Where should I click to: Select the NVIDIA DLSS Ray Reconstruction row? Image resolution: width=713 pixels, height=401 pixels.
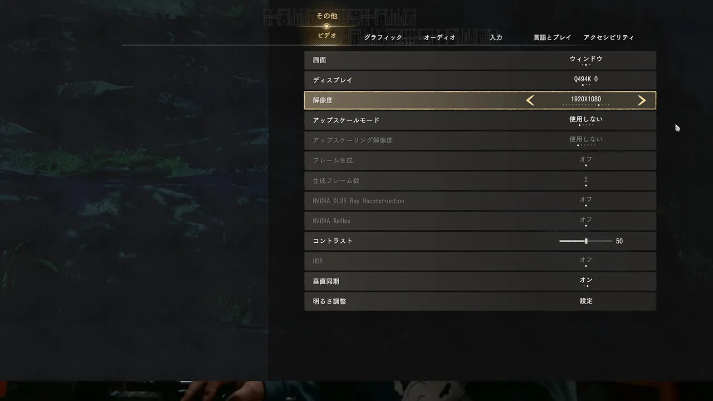click(x=480, y=201)
